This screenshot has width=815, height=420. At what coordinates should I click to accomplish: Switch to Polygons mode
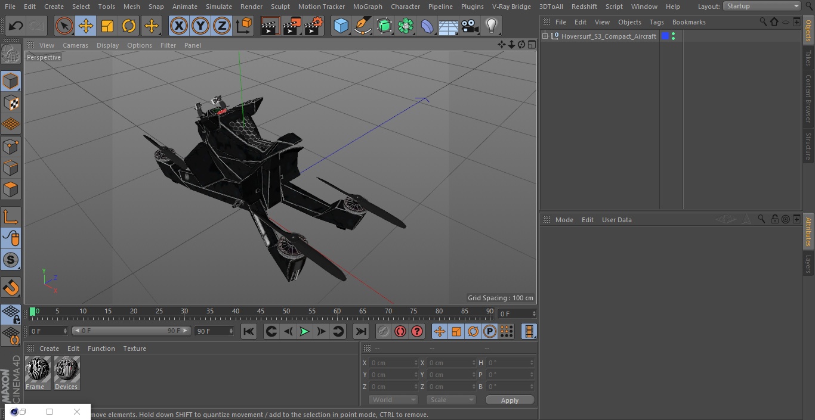coord(11,189)
